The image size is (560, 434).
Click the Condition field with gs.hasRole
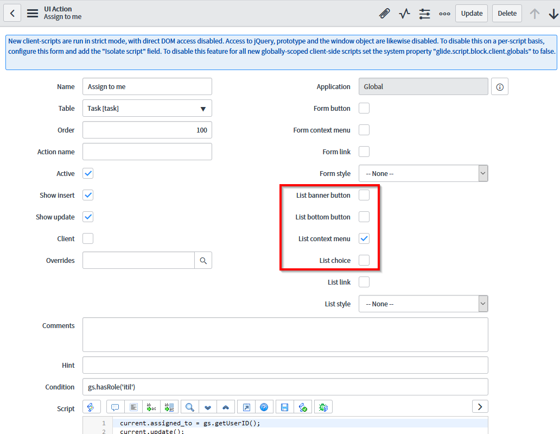pos(285,387)
